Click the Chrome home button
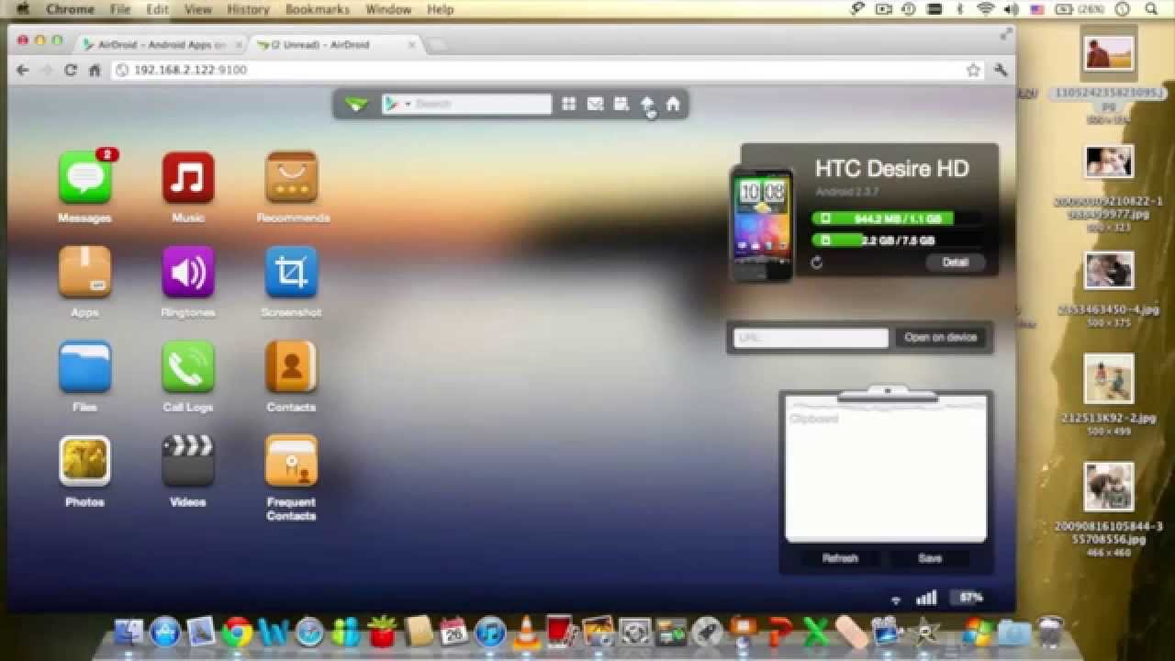The width and height of the screenshot is (1175, 661). [x=95, y=70]
